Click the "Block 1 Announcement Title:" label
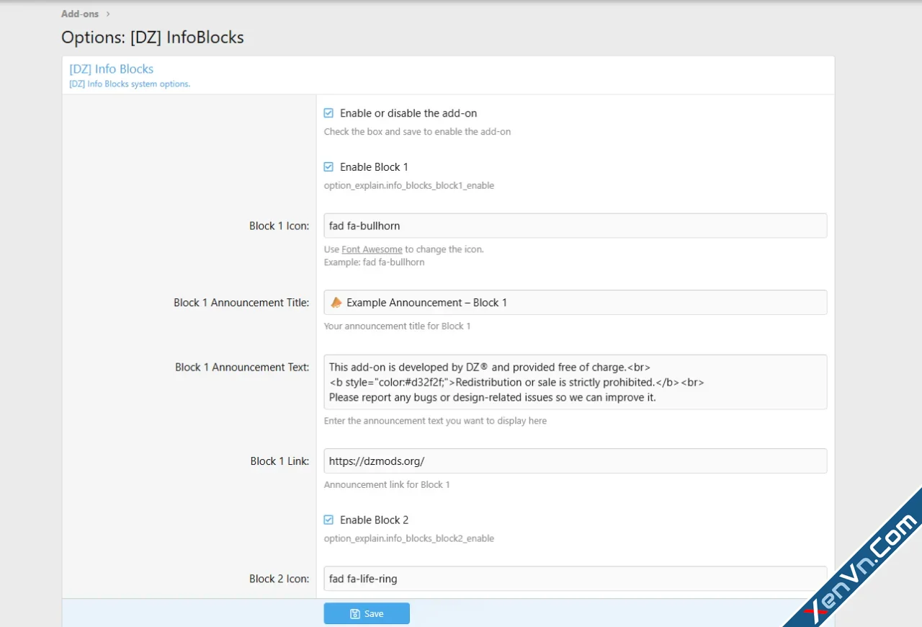The width and height of the screenshot is (922, 627). tap(241, 303)
